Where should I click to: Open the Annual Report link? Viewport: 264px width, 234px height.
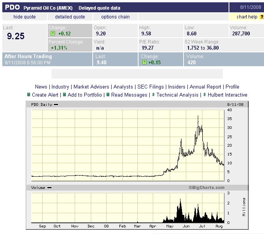205,87
